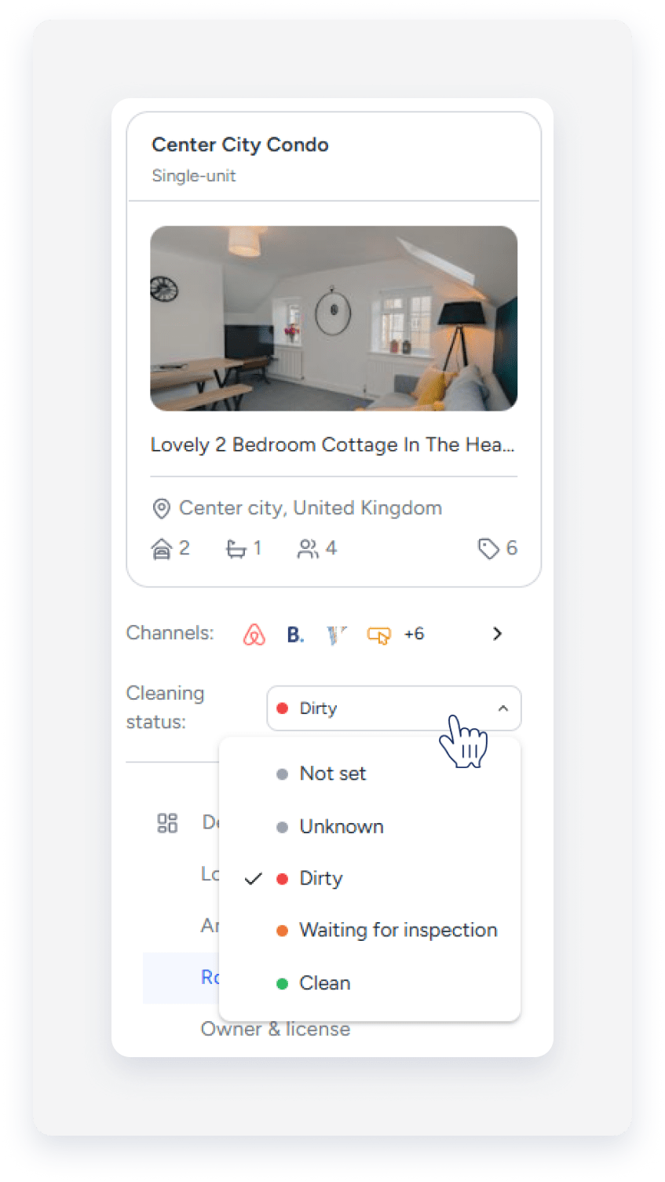The image size is (665, 1182).
Task: Expand channels list with right chevron
Action: click(497, 634)
